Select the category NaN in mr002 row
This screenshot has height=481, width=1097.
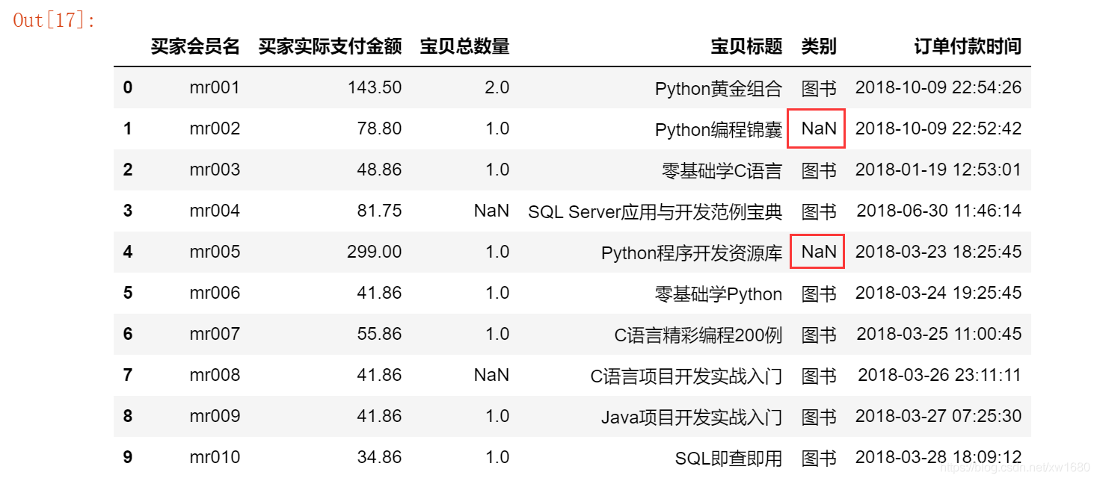[819, 128]
